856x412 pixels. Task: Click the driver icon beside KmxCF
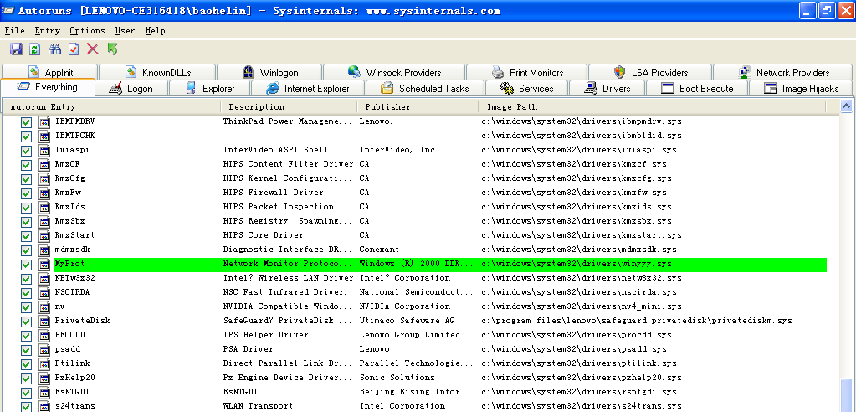[44, 164]
